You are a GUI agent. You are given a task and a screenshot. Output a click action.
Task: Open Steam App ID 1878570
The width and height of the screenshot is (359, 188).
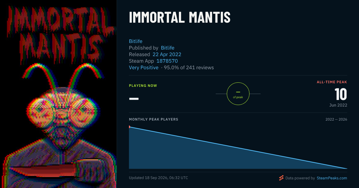167,61
